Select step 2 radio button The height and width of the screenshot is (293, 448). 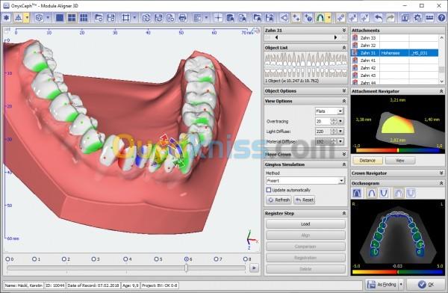tap(64, 259)
